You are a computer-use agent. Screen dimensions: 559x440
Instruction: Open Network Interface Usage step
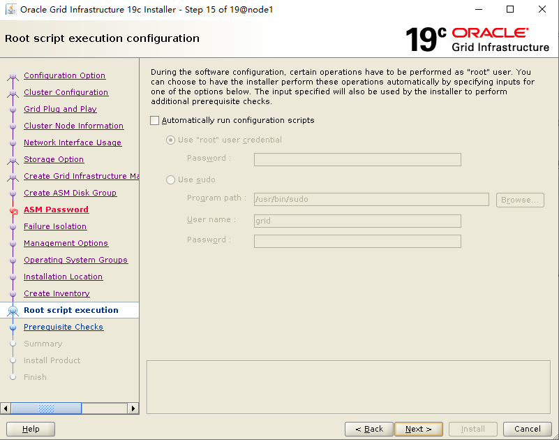73,142
